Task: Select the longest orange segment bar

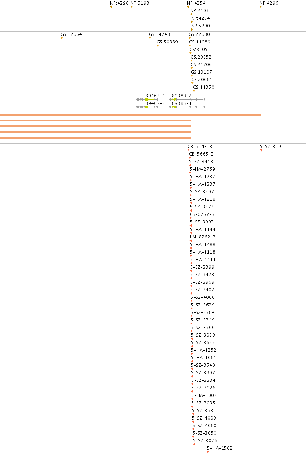Action: [x=131, y=115]
